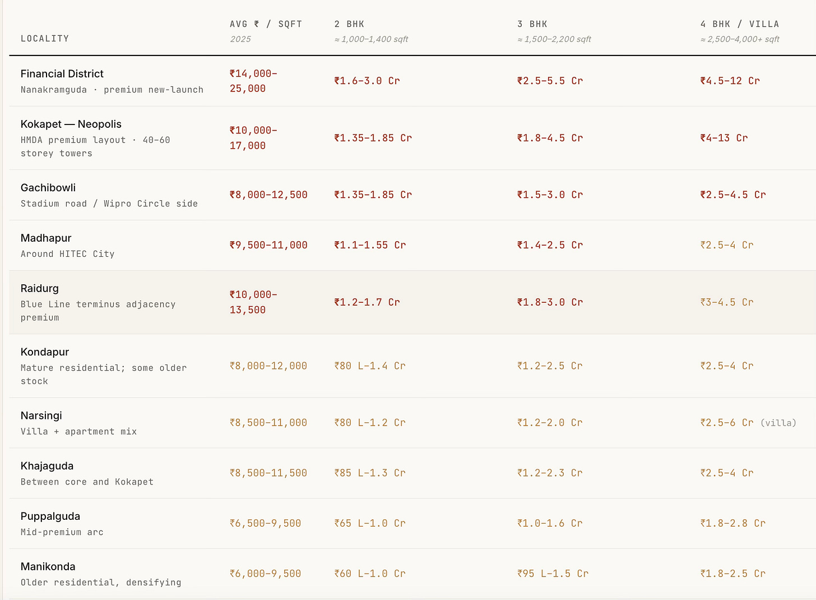Click the HMDA premium layout description
The image size is (816, 600).
pyautogui.click(x=95, y=147)
